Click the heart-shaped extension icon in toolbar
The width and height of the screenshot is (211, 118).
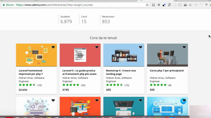(x=196, y=5)
